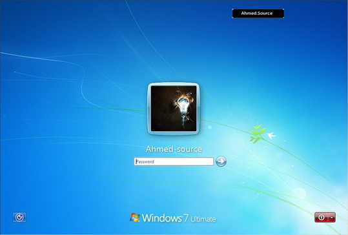Submit password with the arrow button

click(x=221, y=161)
